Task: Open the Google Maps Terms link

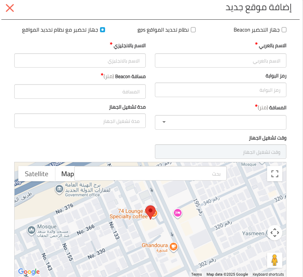Action: pyautogui.click(x=196, y=274)
